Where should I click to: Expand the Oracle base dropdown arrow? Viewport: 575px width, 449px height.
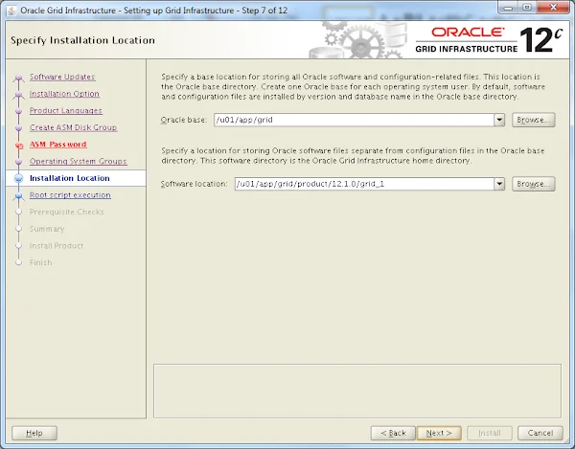(499, 120)
